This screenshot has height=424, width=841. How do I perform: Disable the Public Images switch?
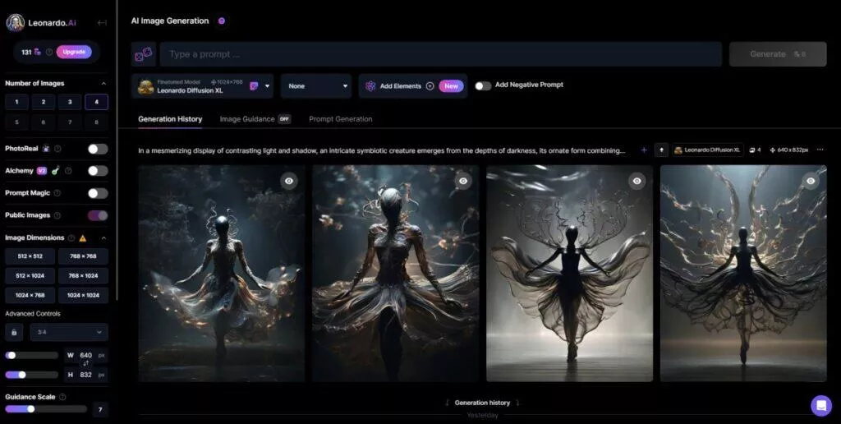click(98, 215)
